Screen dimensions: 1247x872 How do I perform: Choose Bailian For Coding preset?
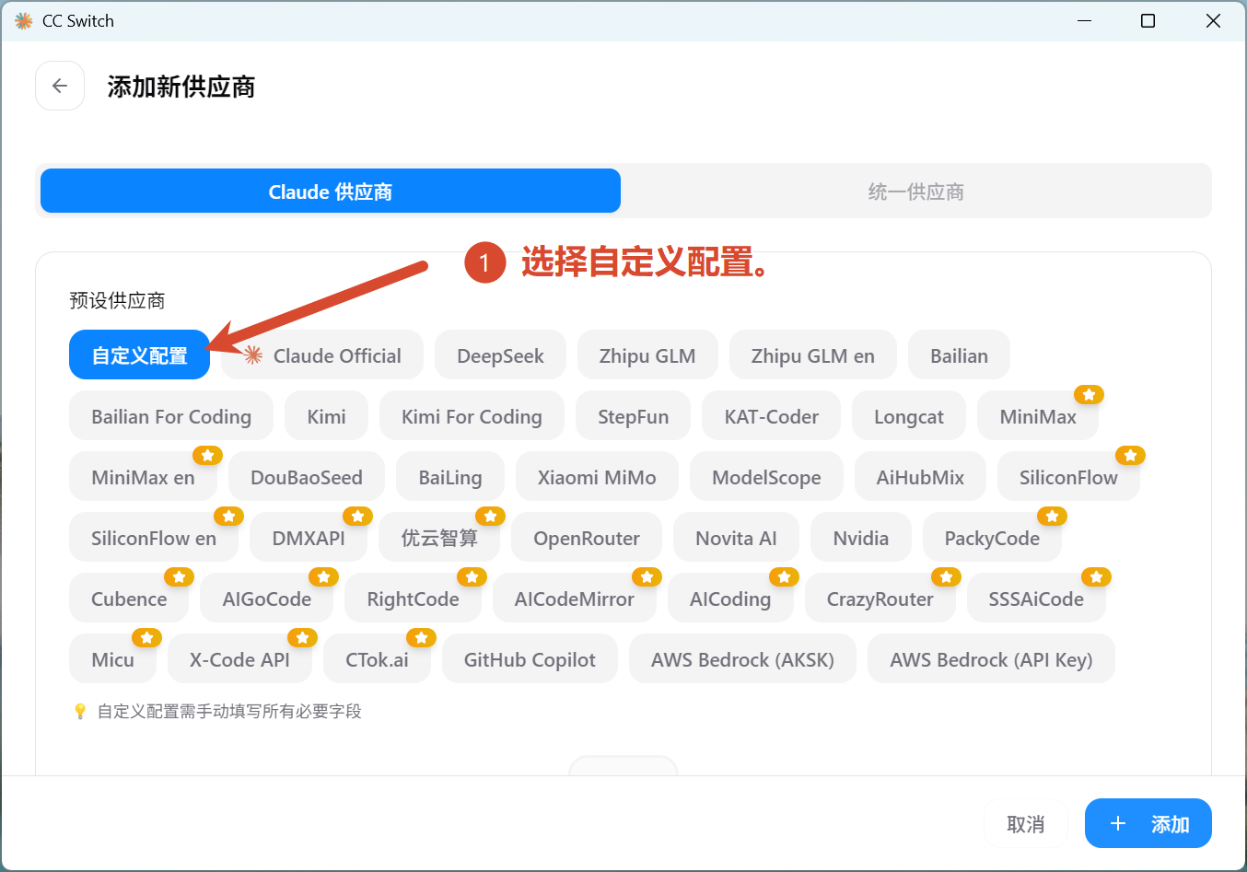click(171, 415)
